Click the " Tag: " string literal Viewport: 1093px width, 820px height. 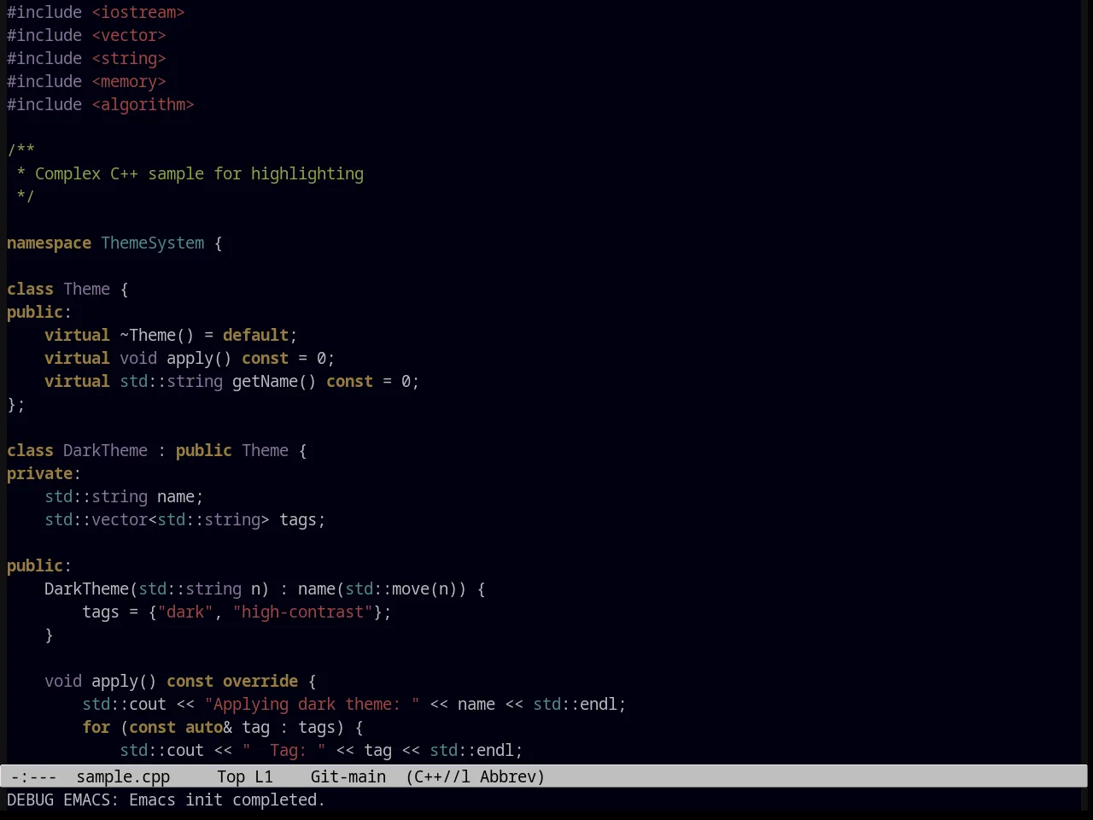pos(283,750)
